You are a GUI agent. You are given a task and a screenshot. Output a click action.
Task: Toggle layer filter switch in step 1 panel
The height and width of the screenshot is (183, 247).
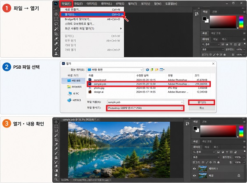pos(245,44)
